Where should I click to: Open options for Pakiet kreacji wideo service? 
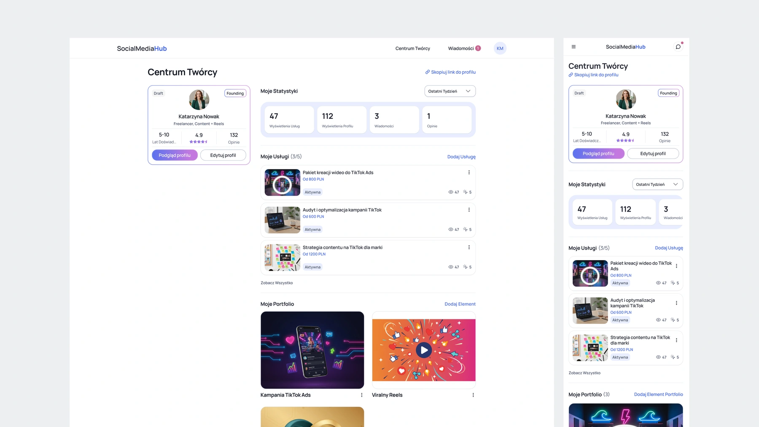(469, 172)
